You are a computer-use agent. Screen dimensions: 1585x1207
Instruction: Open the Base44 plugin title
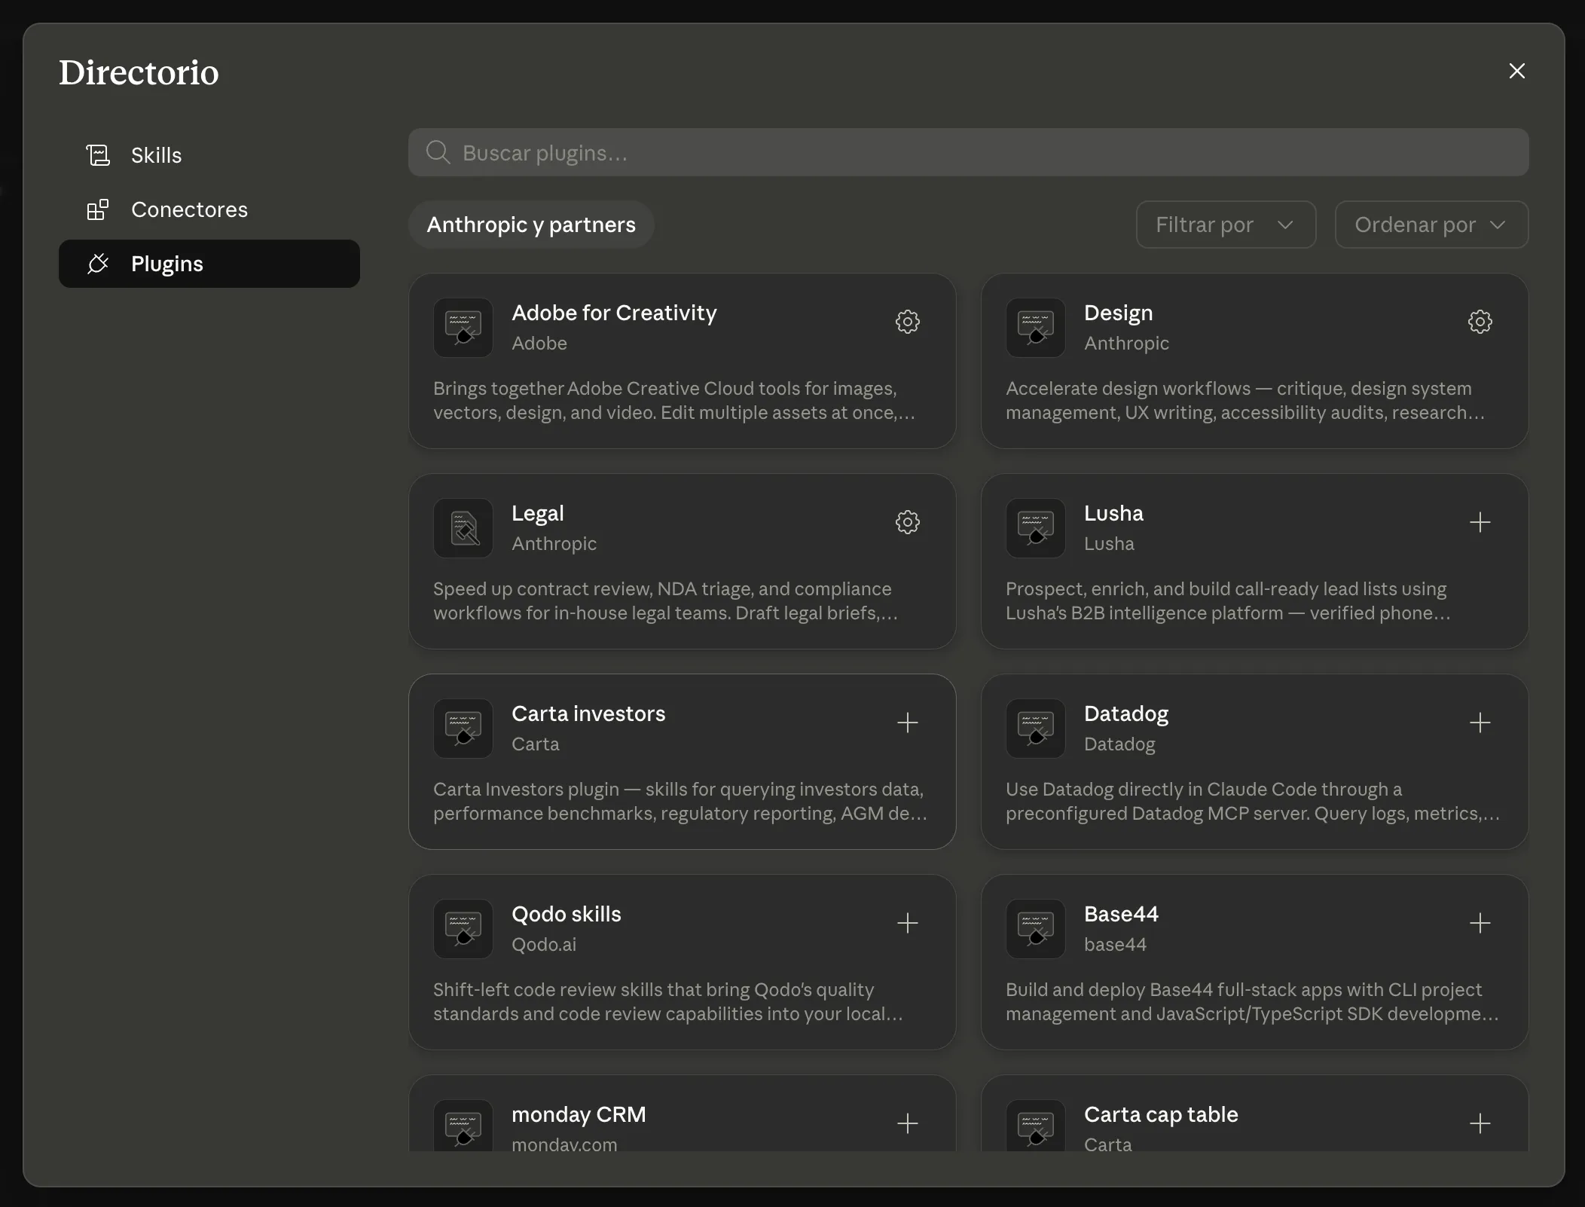point(1121,914)
